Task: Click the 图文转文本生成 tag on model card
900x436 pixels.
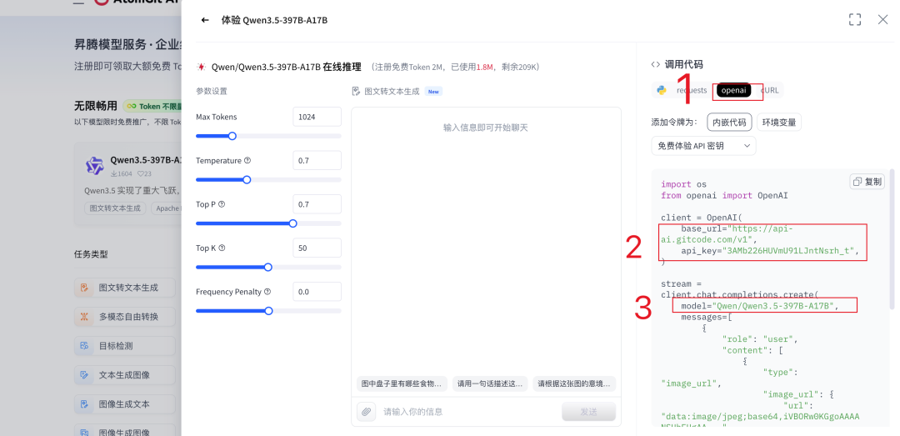Action: (x=115, y=208)
